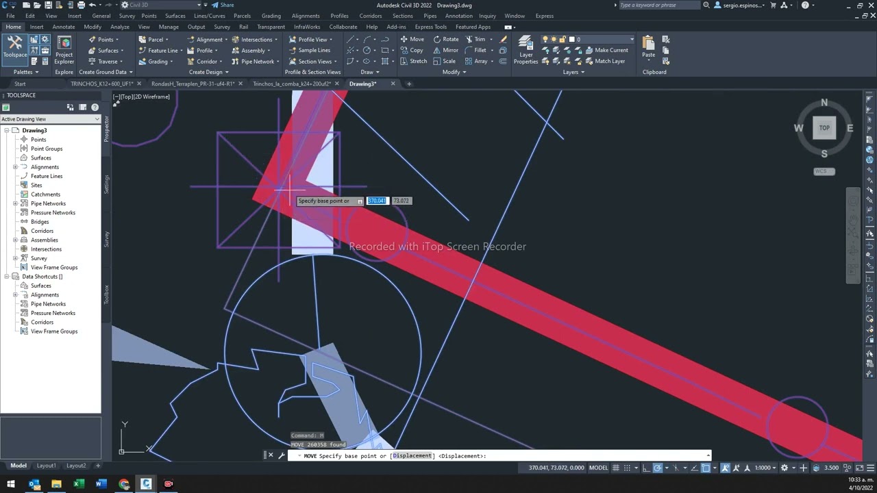
Task: Click Make Current layer button
Action: point(606,50)
